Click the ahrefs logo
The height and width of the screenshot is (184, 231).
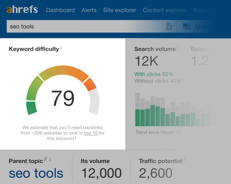[x=22, y=10]
